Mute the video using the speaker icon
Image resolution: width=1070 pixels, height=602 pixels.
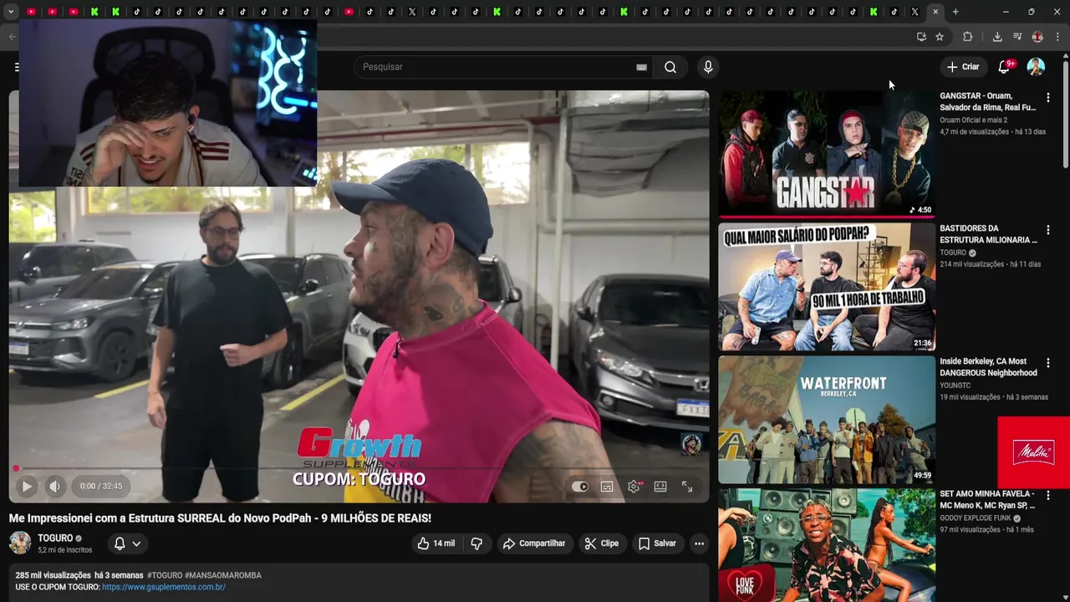pos(54,486)
